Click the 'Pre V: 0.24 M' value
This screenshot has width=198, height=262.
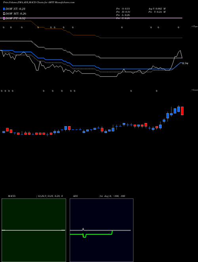[x=157, y=12]
